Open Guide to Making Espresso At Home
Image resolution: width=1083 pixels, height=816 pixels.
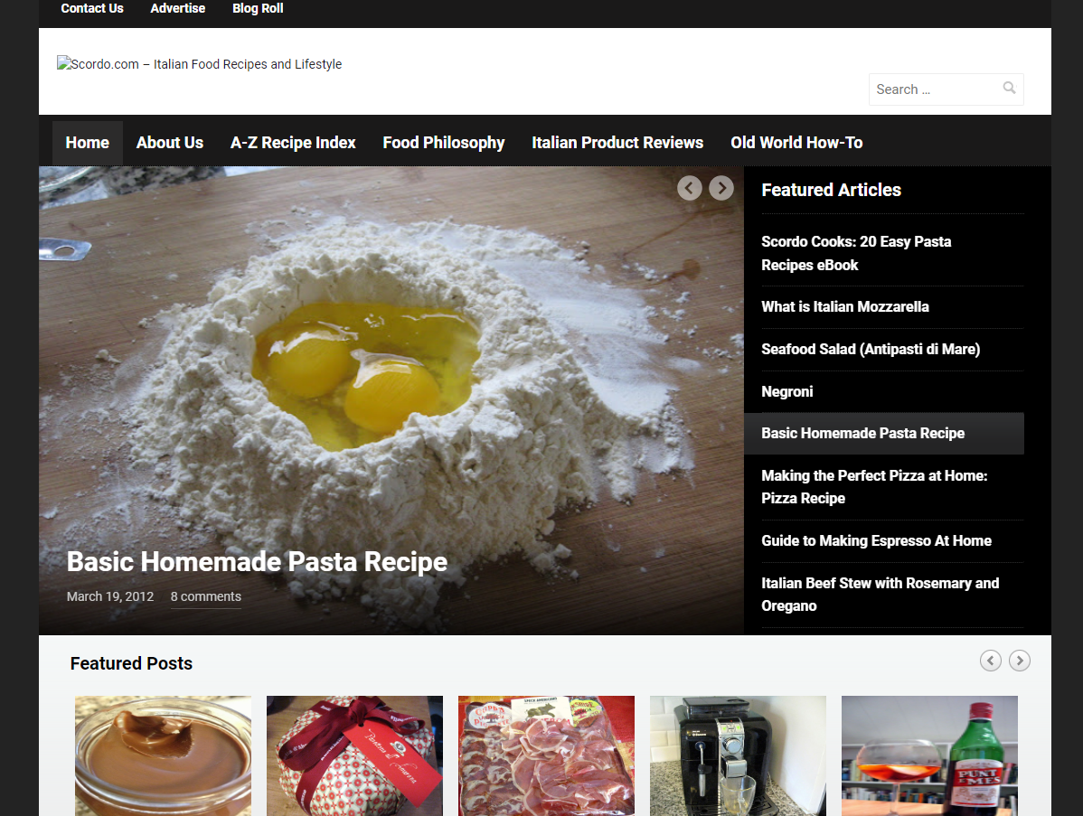[x=876, y=540]
